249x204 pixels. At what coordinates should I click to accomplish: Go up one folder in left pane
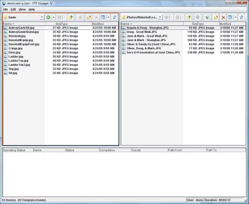coord(71,17)
